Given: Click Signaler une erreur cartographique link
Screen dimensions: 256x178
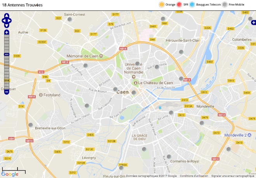Looking at the screenshot, I should [x=233, y=176].
